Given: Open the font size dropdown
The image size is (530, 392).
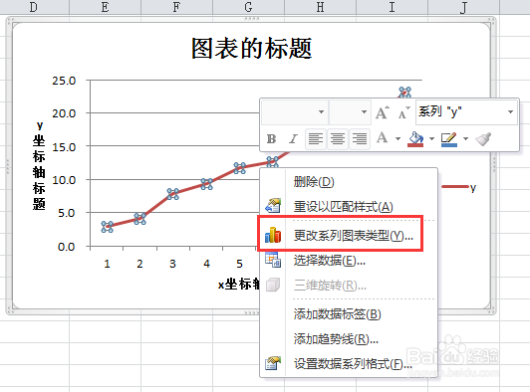Looking at the screenshot, I should tap(364, 111).
